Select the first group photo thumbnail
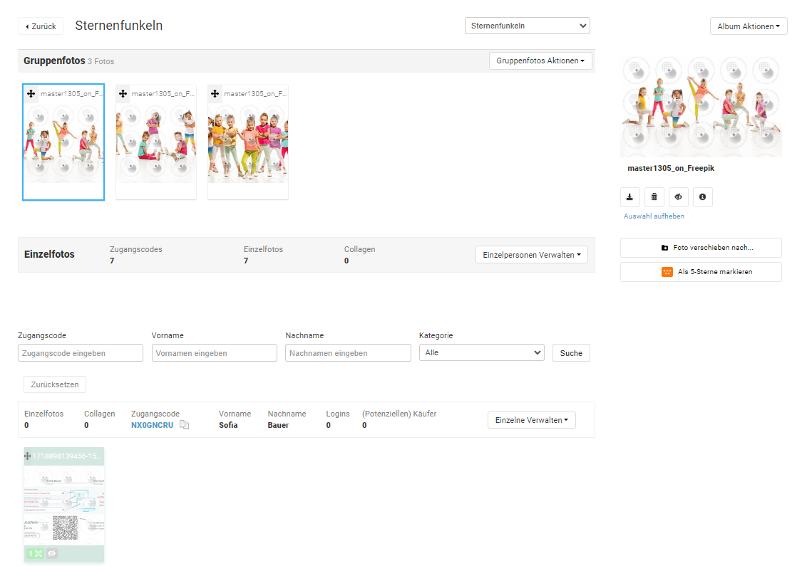807x566 pixels. tap(63, 142)
